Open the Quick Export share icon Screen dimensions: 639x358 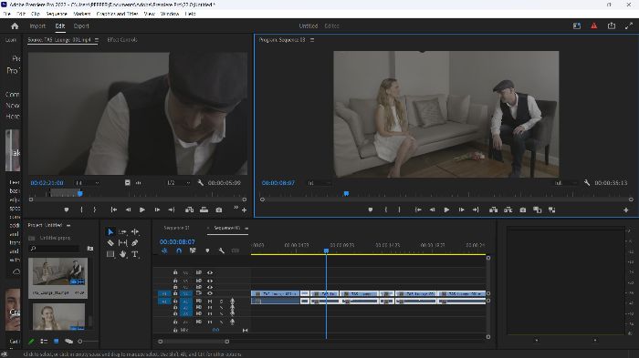[x=612, y=26]
